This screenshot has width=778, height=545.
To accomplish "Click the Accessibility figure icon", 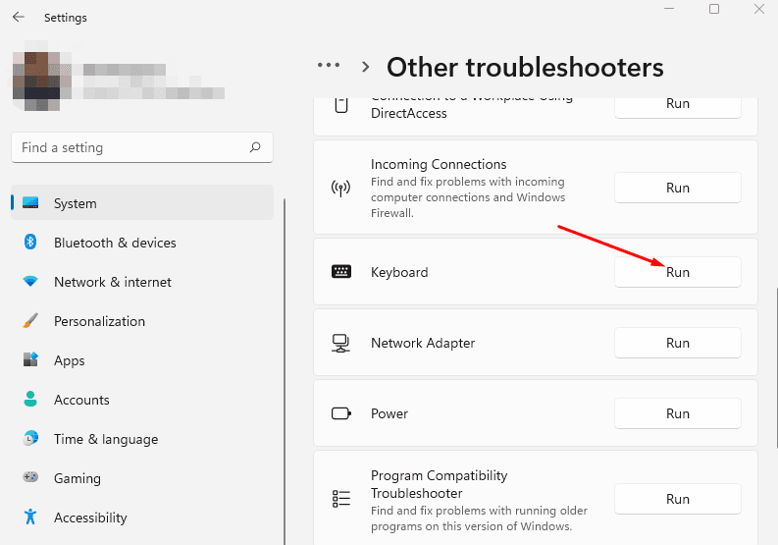I will (30, 517).
